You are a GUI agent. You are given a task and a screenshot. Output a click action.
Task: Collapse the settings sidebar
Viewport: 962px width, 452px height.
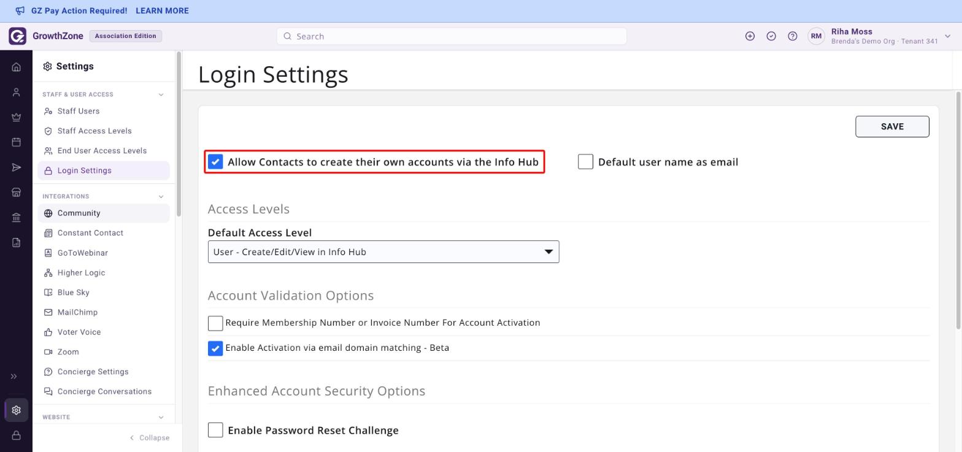(x=150, y=438)
